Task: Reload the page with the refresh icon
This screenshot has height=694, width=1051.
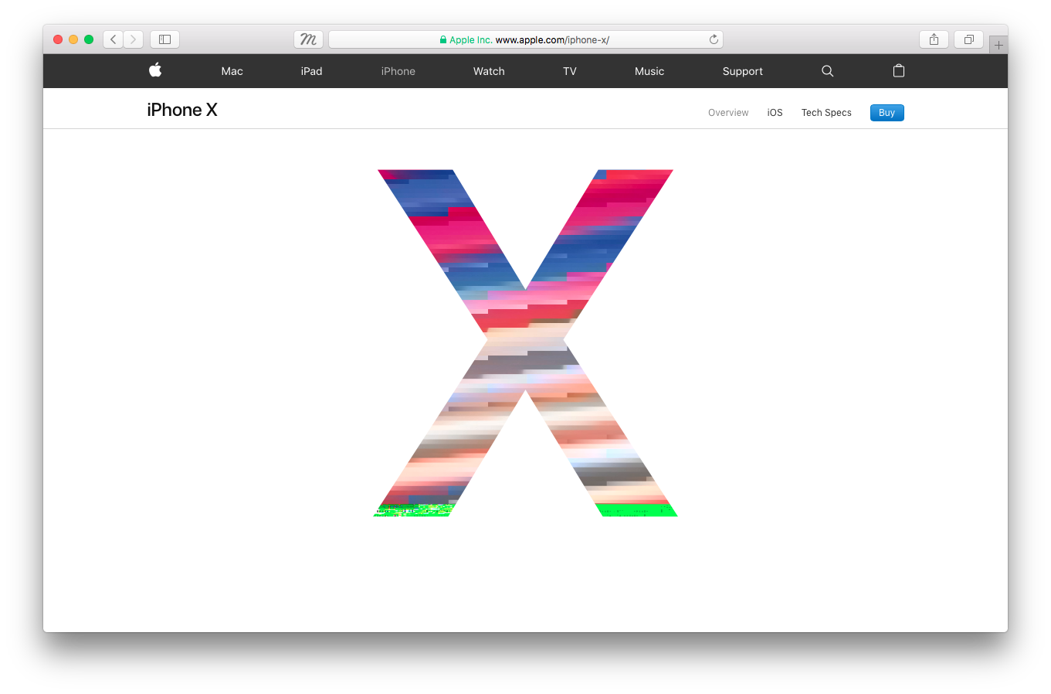Action: (714, 39)
